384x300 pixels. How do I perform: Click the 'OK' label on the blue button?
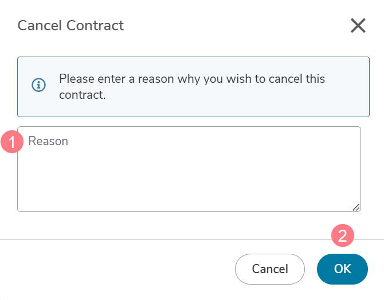coord(343,269)
